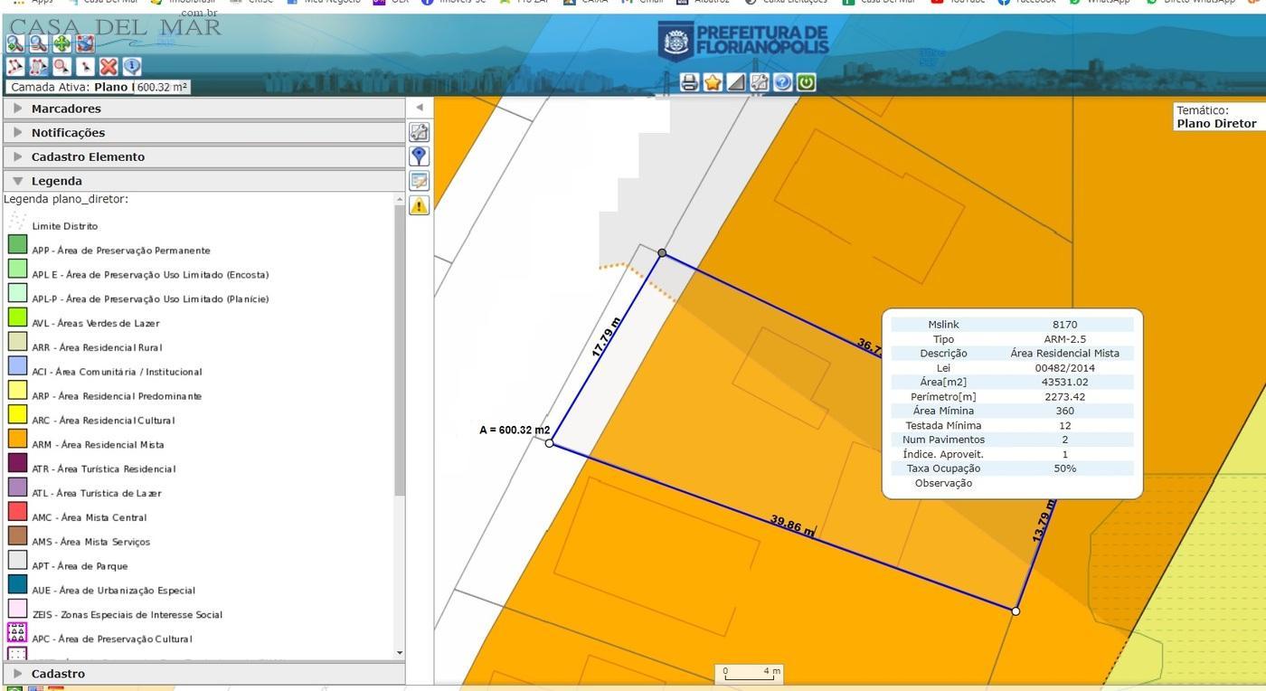Click the gray triangle scale icon
This screenshot has width=1266, height=691.
(x=736, y=82)
